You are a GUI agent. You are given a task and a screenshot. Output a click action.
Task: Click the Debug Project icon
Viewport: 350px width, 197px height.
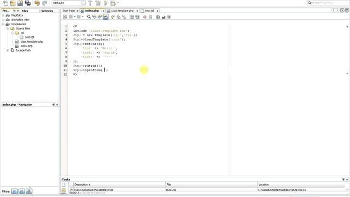coord(113,3)
